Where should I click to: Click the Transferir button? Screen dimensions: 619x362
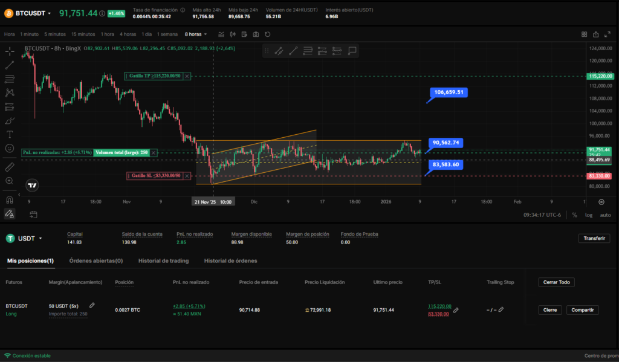coord(594,239)
